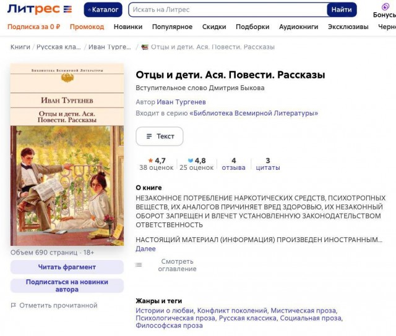Click the 'Жанры и теги' heading
This screenshot has height=336, width=396.
pyautogui.click(x=159, y=301)
